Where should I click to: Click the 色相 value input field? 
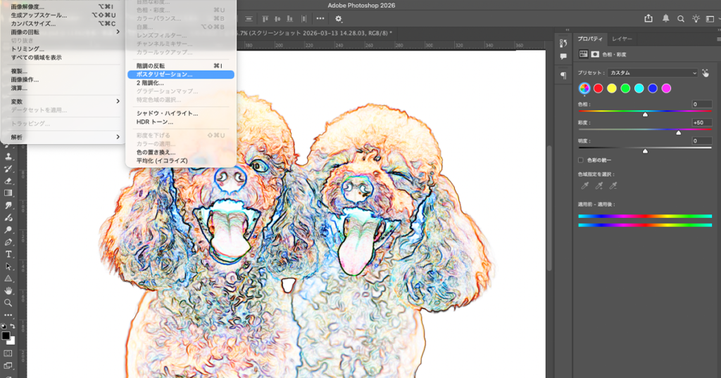pyautogui.click(x=701, y=104)
